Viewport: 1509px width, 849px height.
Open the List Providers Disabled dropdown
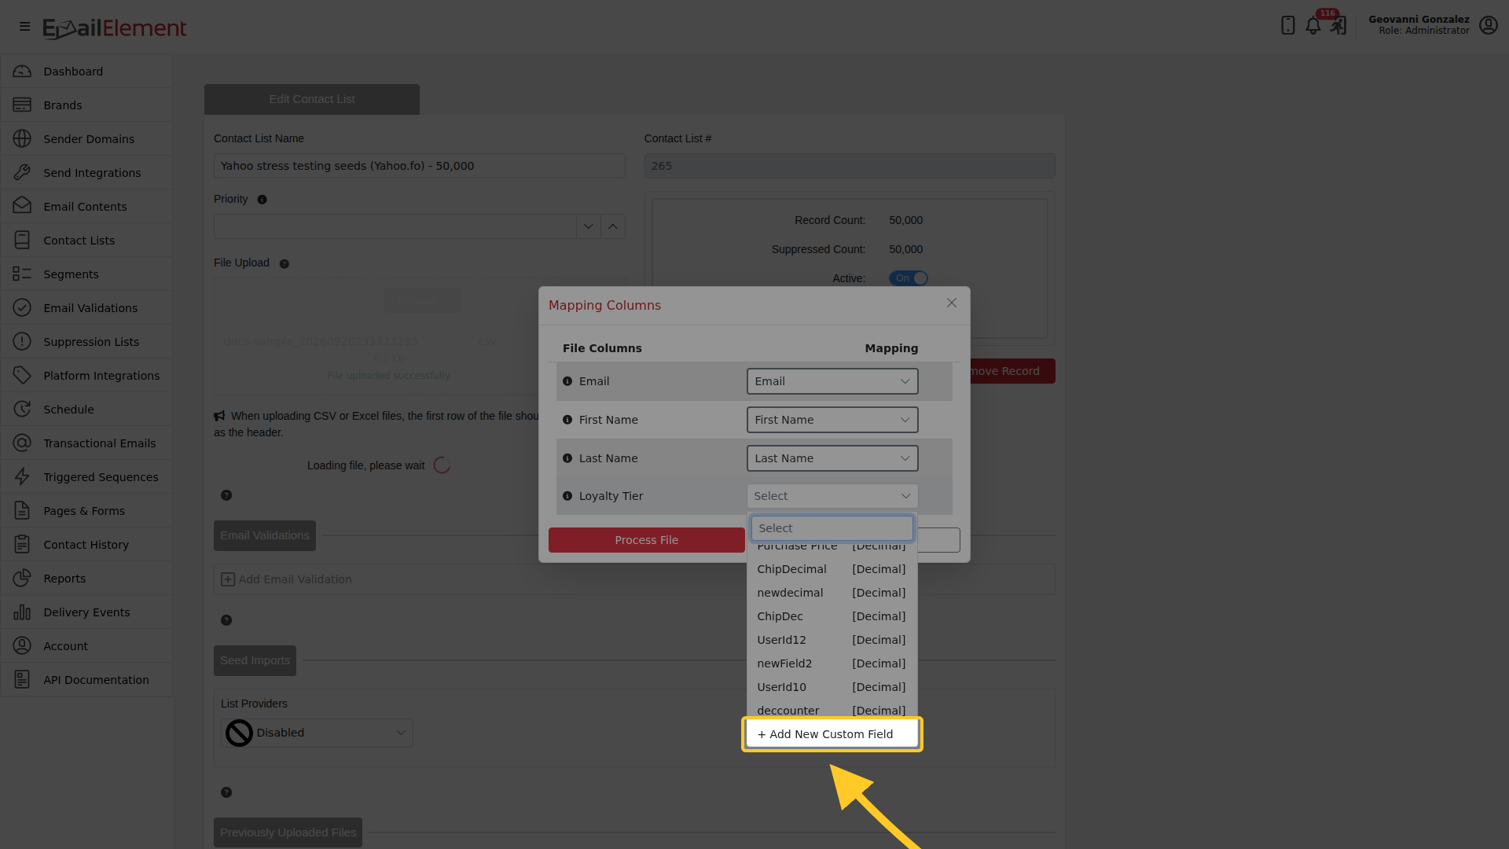click(317, 733)
